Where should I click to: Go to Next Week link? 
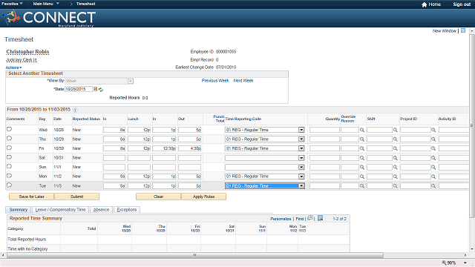[243, 81]
